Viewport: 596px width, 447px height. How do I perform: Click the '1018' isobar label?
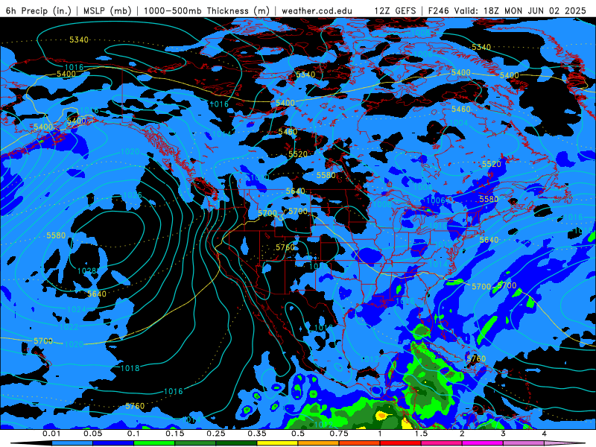pos(130,368)
